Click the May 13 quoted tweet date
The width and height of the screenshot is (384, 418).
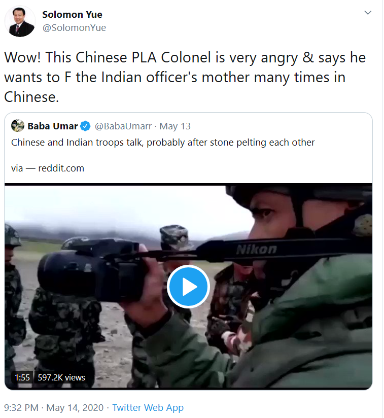[175, 126]
